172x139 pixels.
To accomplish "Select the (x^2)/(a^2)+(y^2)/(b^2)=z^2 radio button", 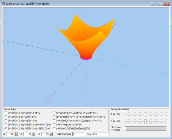I will click(6, 113).
